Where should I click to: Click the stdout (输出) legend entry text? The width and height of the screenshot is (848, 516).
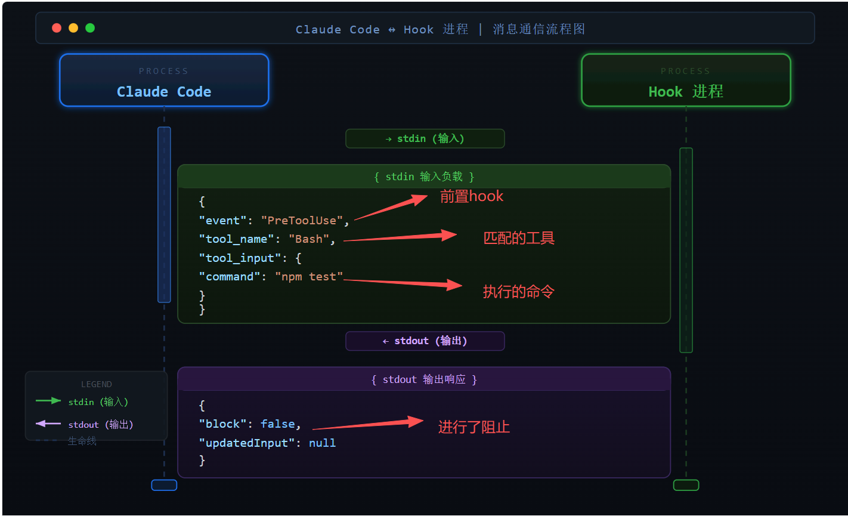point(101,425)
